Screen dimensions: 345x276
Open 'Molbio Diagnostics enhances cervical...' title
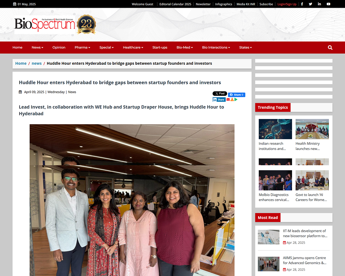point(274,197)
